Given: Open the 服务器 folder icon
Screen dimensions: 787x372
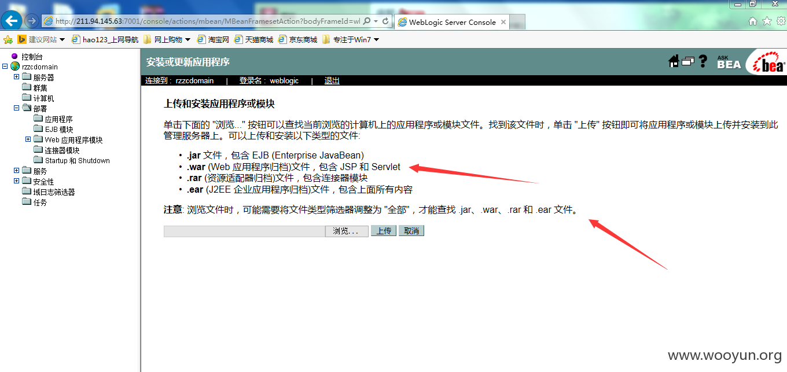Looking at the screenshot, I should [x=27, y=77].
